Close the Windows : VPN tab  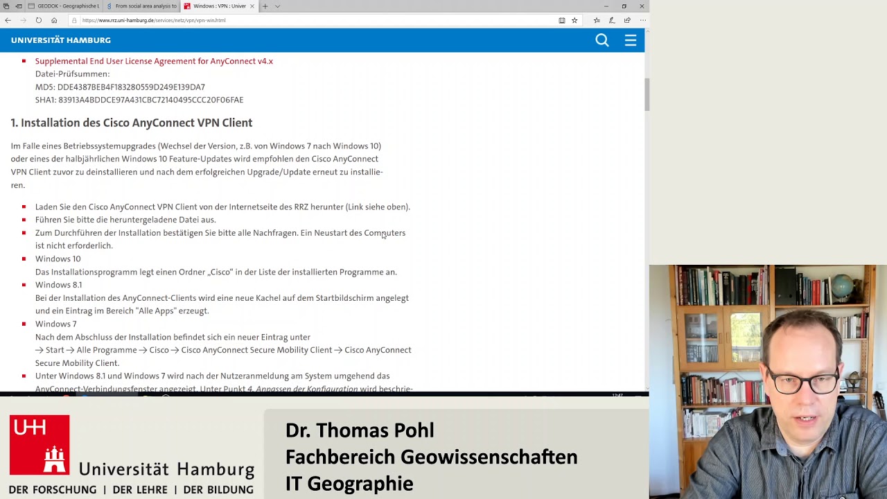(x=252, y=6)
